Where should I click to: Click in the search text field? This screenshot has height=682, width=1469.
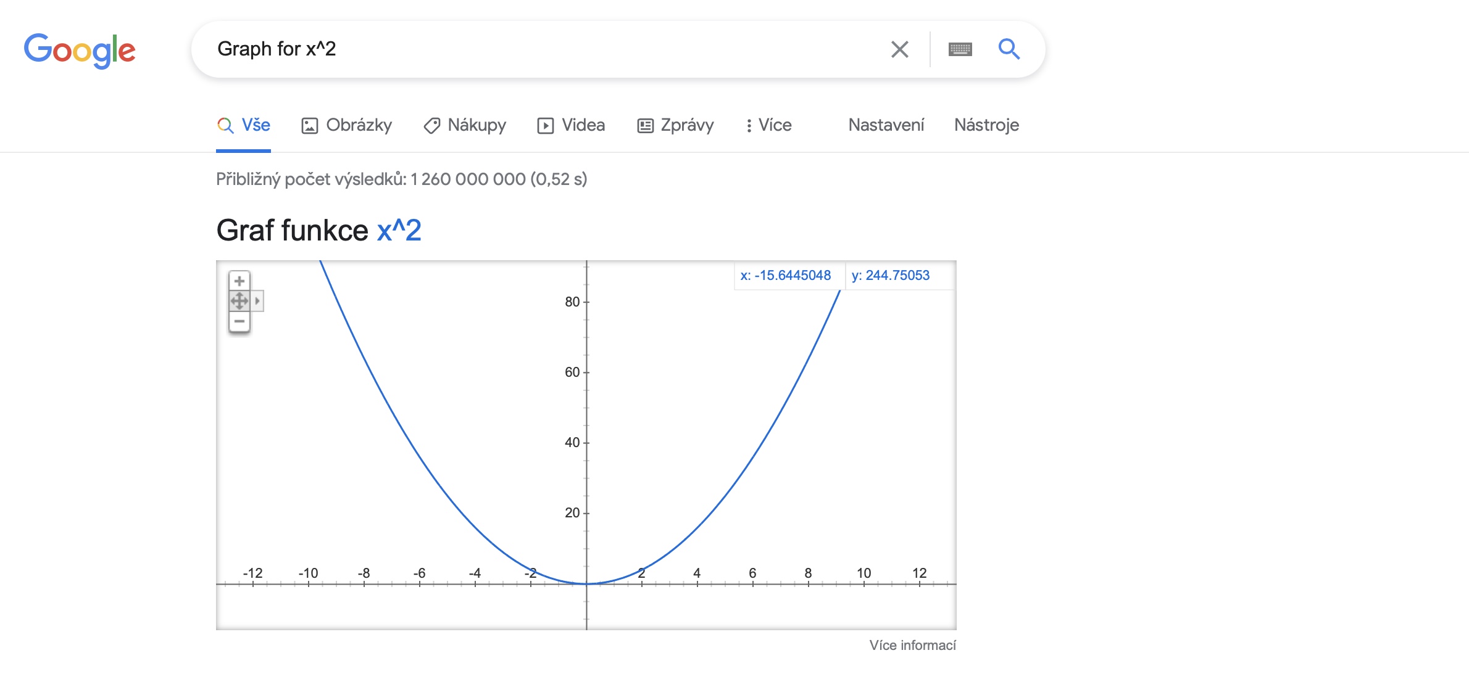tap(543, 49)
